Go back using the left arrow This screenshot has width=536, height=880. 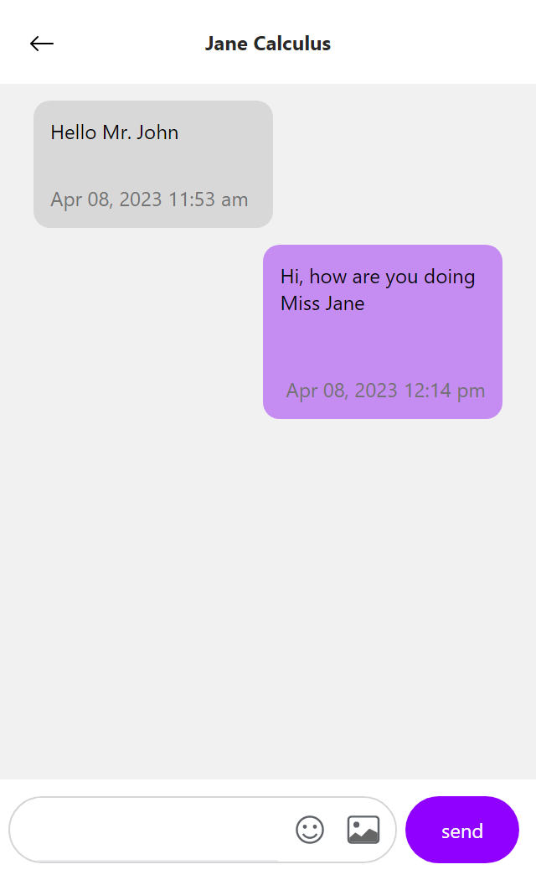coord(41,44)
